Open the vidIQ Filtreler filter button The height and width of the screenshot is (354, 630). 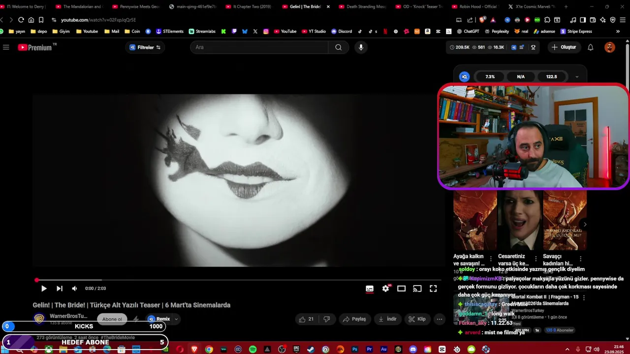[145, 47]
